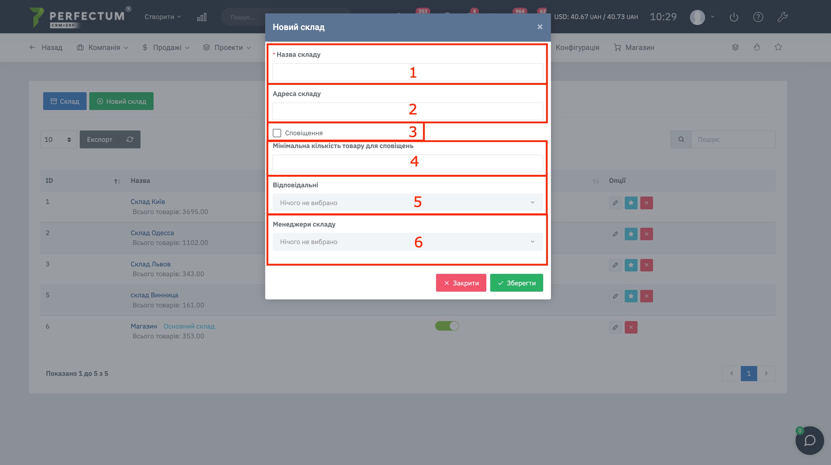Open the Компанія menu

tap(103, 47)
